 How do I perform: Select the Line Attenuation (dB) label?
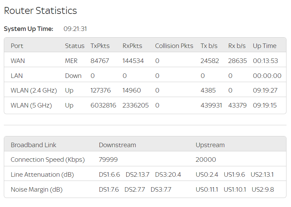tap(42, 175)
